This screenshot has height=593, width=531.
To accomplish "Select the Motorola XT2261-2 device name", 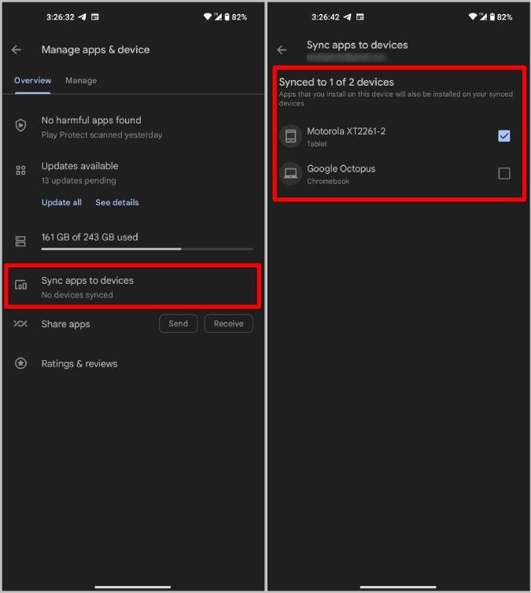I will (346, 131).
